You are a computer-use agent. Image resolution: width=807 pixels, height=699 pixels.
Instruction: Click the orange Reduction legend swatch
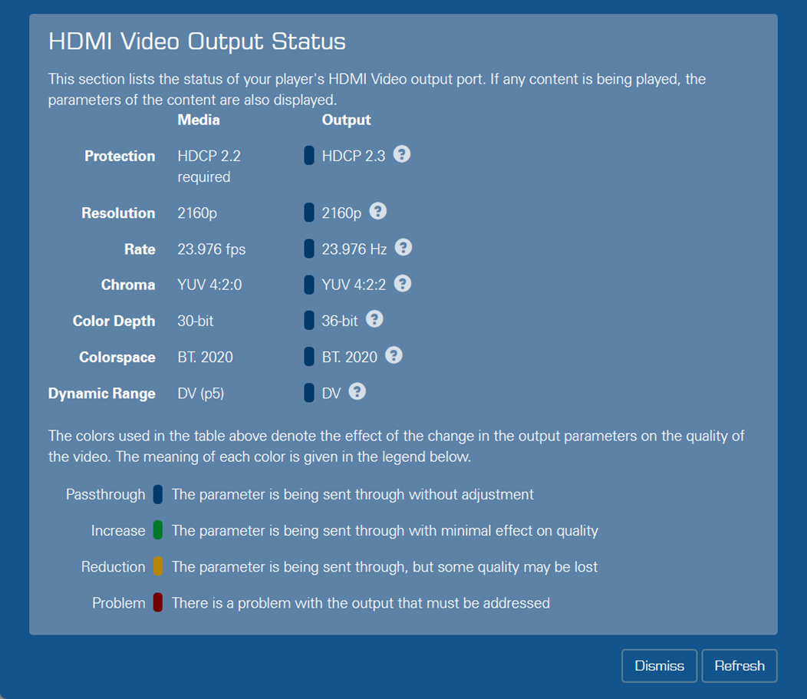pyautogui.click(x=158, y=566)
